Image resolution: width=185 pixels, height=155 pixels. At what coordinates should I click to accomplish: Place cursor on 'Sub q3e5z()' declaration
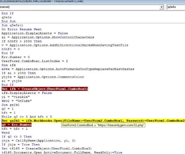tap(12, 25)
